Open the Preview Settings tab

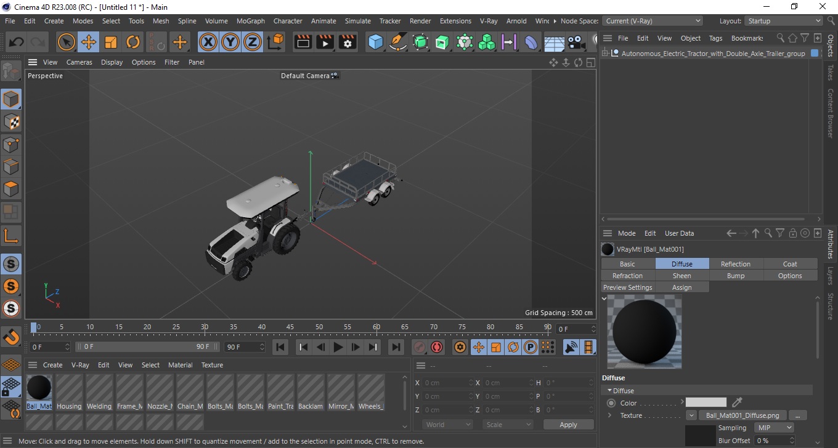[627, 287]
